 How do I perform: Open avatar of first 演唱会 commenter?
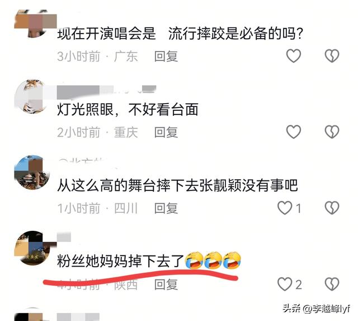pyautogui.click(x=32, y=23)
